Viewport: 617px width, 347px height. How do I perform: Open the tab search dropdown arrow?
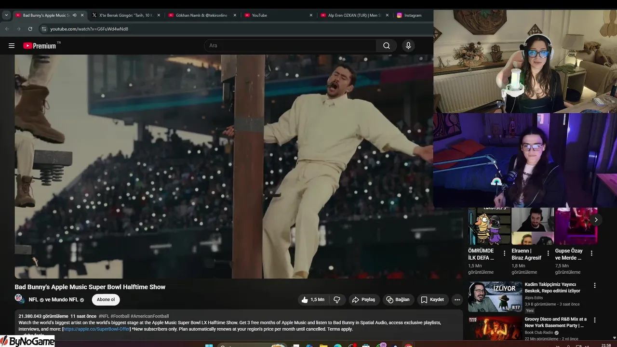tap(6, 15)
